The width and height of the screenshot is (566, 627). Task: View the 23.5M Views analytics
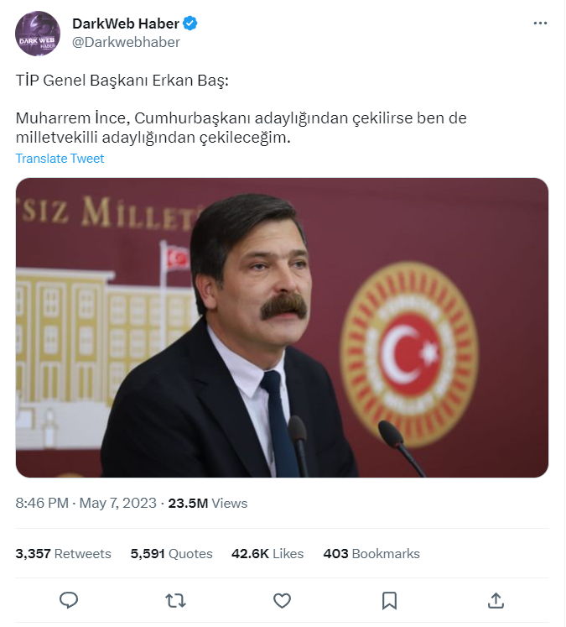[x=208, y=504]
